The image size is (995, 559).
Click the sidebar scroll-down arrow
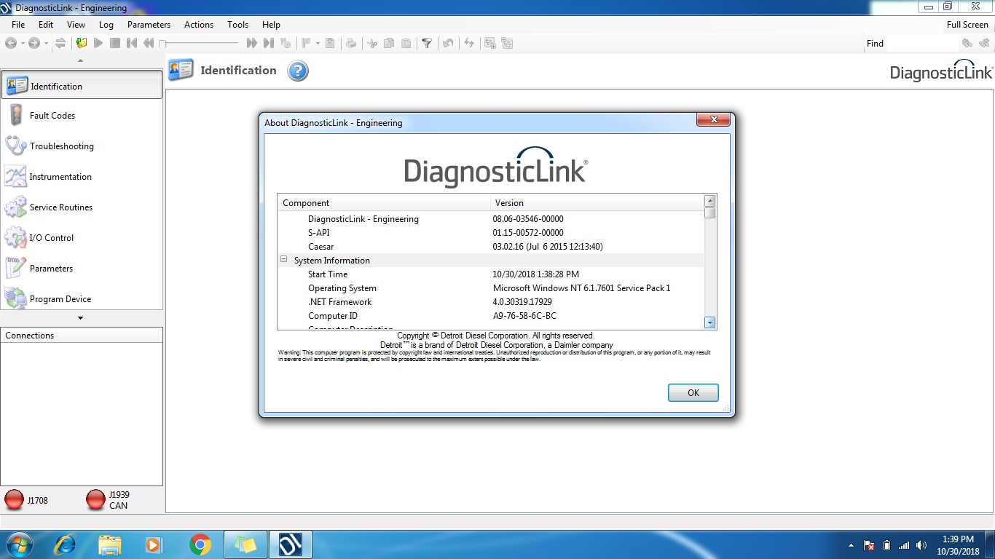(80, 318)
